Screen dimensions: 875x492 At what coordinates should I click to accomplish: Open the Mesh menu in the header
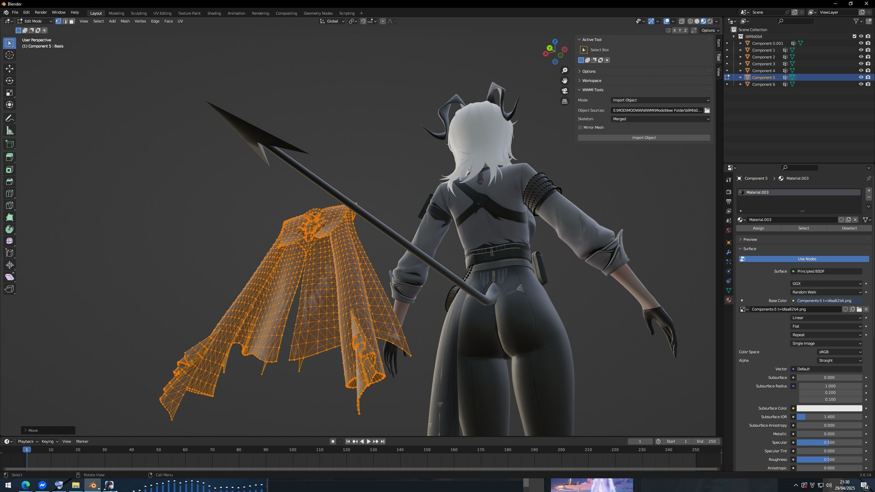pyautogui.click(x=125, y=21)
